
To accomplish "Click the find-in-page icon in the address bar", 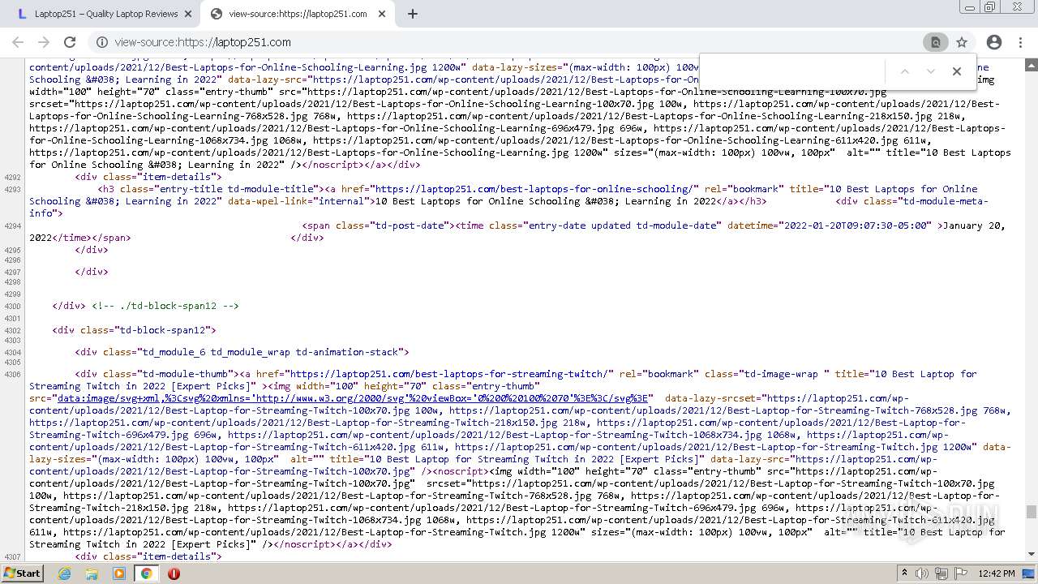I will pos(935,42).
